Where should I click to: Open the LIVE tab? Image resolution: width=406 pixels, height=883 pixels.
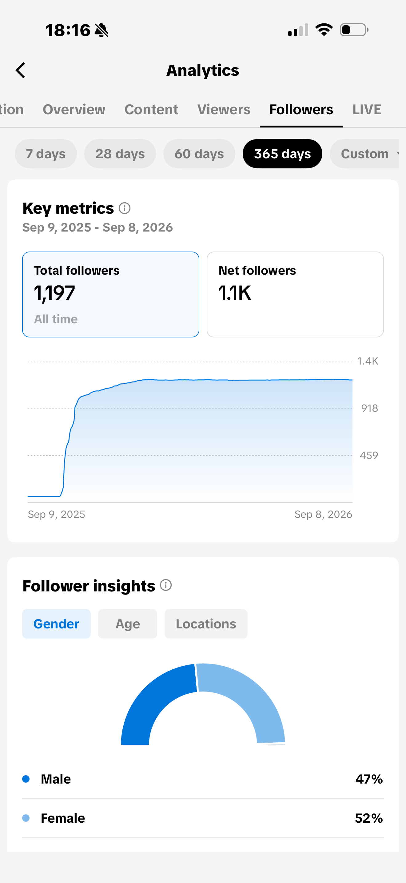tap(367, 110)
